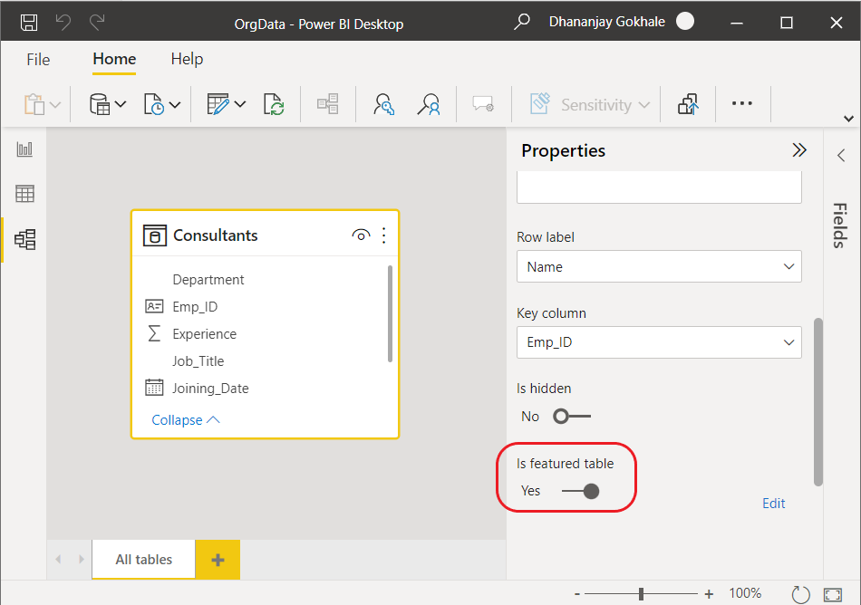The width and height of the screenshot is (861, 605).
Task: Open Manage relationships
Action: pyautogui.click(x=327, y=104)
